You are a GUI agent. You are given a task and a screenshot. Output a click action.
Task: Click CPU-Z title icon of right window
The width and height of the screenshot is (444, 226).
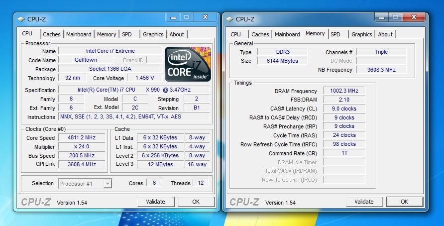pyautogui.click(x=229, y=19)
